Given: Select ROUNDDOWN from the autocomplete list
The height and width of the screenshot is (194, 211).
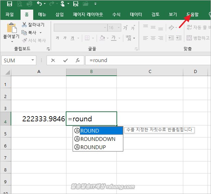Looking at the screenshot, I should click(98, 139).
